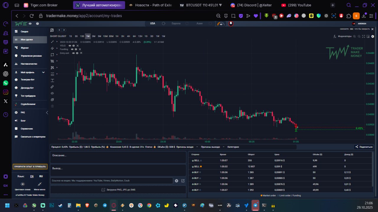Click the trash delete drawings icon

(x=53, y=106)
